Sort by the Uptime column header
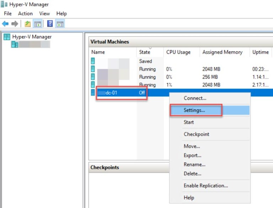 (x=261, y=52)
